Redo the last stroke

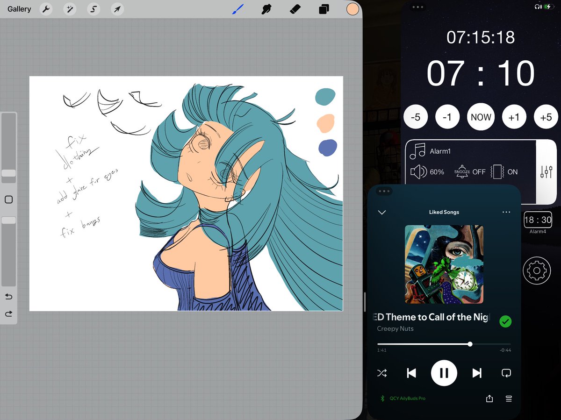[8, 314]
